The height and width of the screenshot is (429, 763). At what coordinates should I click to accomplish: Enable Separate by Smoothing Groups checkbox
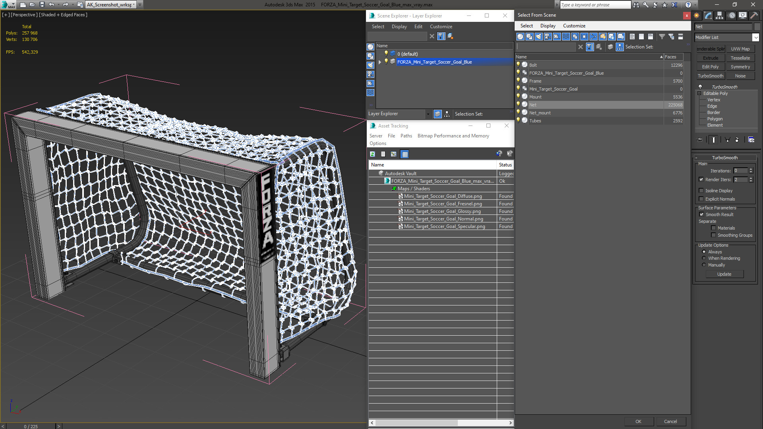[713, 235]
